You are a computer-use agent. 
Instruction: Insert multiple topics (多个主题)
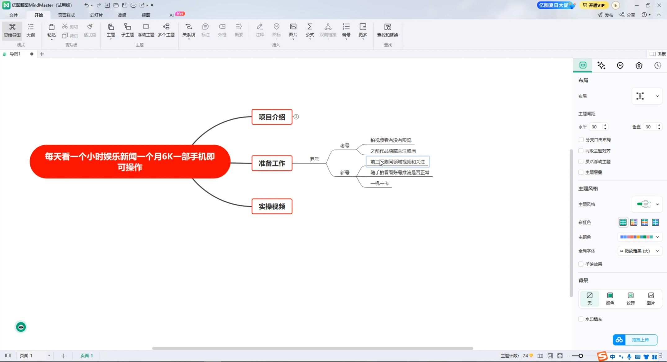tap(166, 30)
